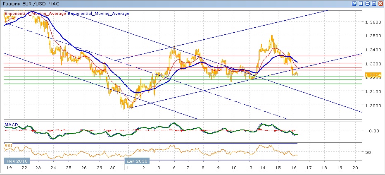Open the help question-mark icon
The height and width of the screenshot is (175, 385).
(x=354, y=3)
